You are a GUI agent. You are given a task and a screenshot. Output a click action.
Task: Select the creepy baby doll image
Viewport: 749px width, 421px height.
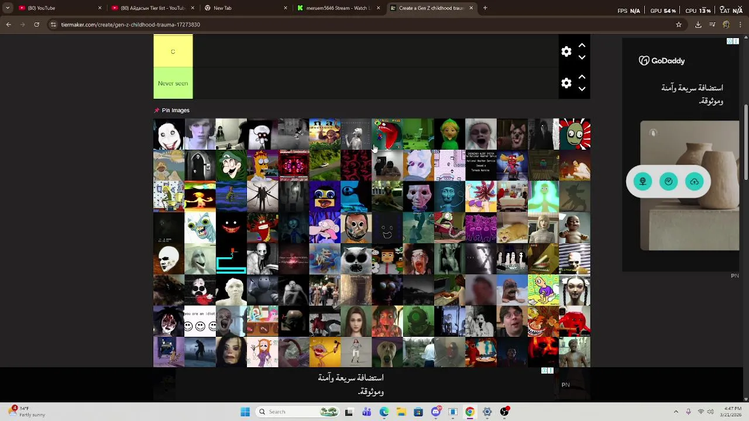575,227
